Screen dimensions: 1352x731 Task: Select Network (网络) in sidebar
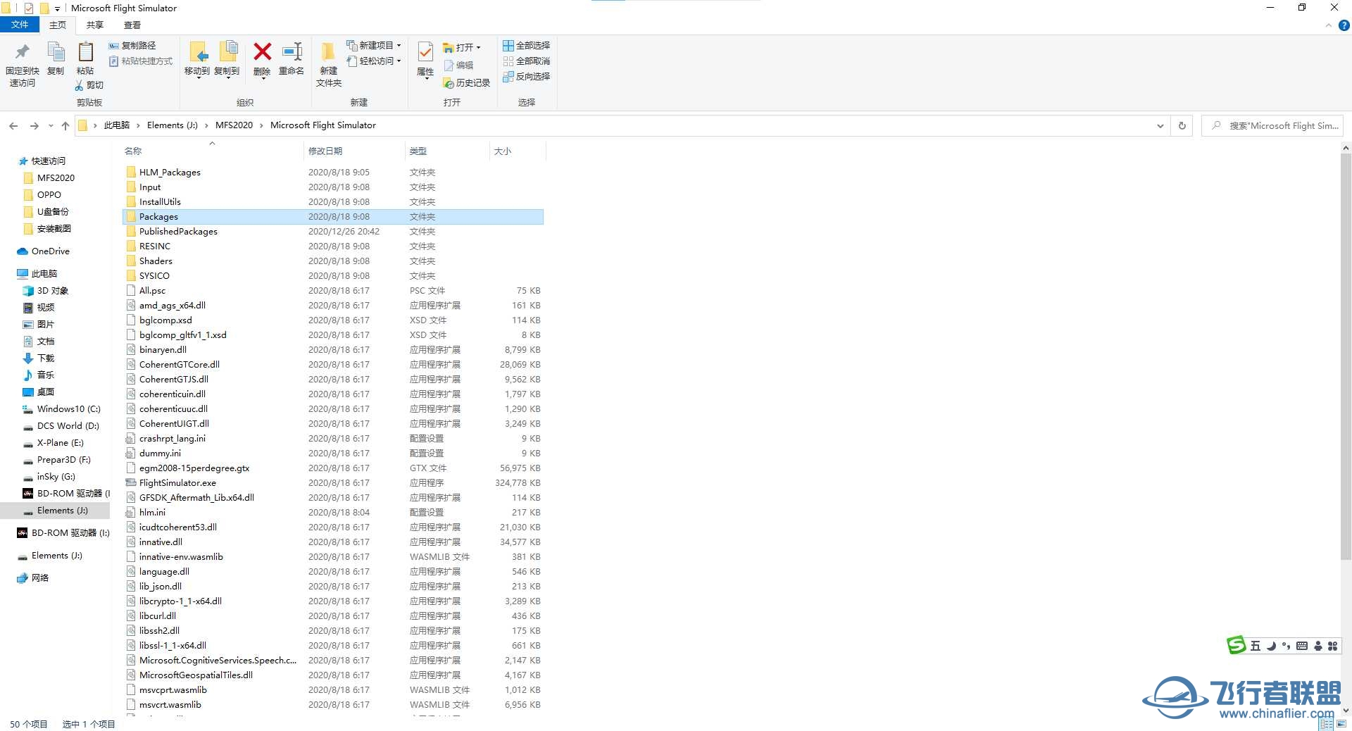[x=40, y=578]
